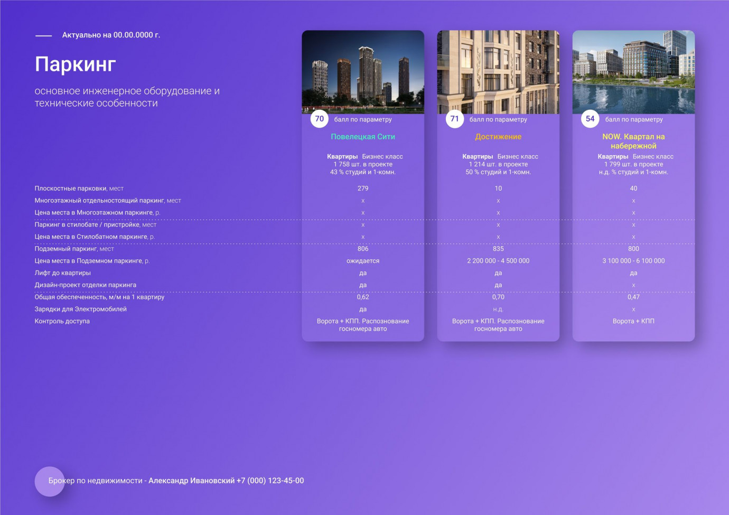Click the price 2 200 000 - 4 500 000

click(498, 261)
